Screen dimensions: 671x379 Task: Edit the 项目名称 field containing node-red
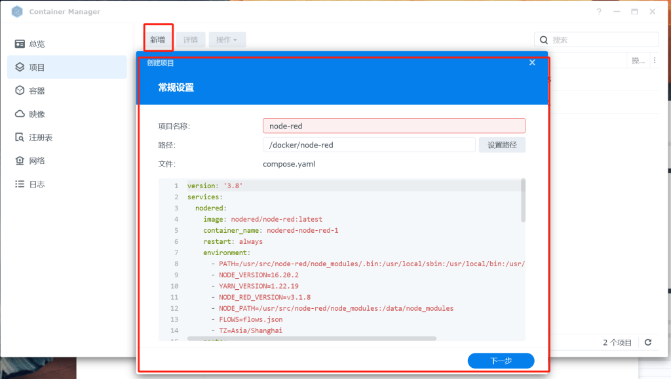pyautogui.click(x=394, y=126)
